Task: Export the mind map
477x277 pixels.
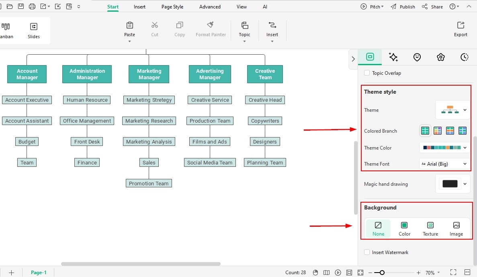Action: 461,28
